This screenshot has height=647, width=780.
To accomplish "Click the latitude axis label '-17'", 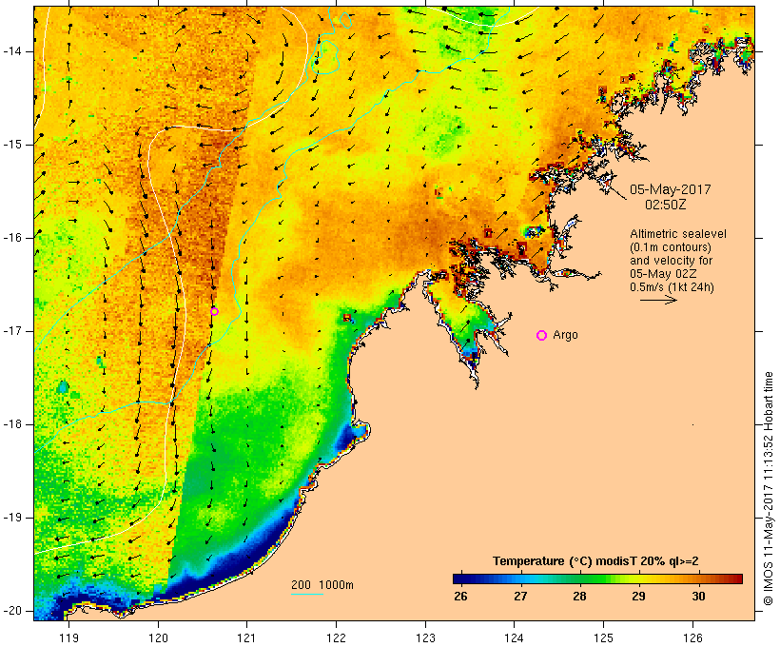I will [x=11, y=331].
